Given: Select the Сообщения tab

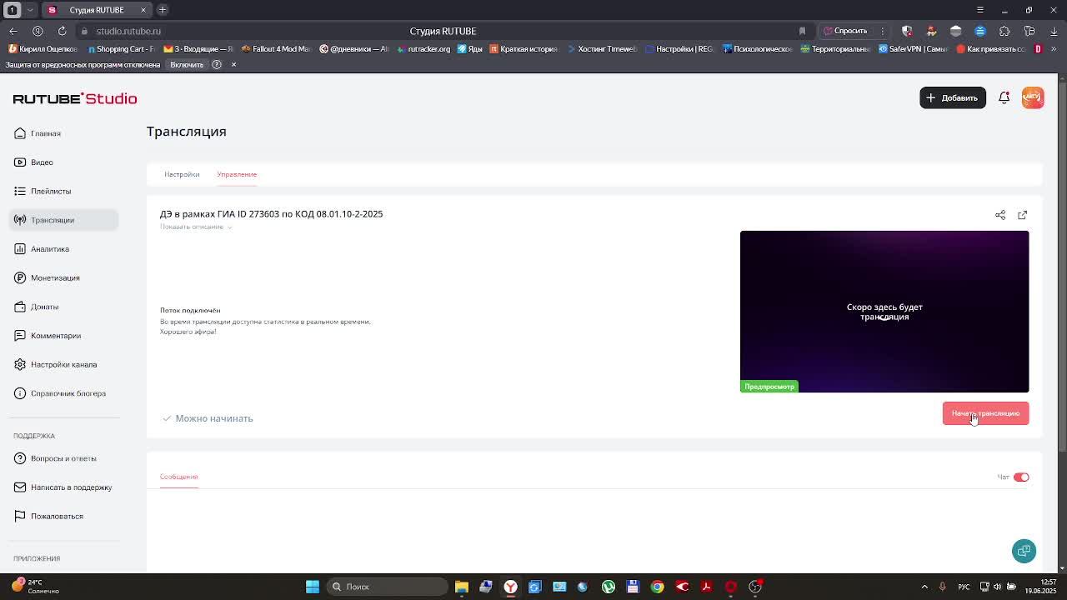Looking at the screenshot, I should point(178,477).
